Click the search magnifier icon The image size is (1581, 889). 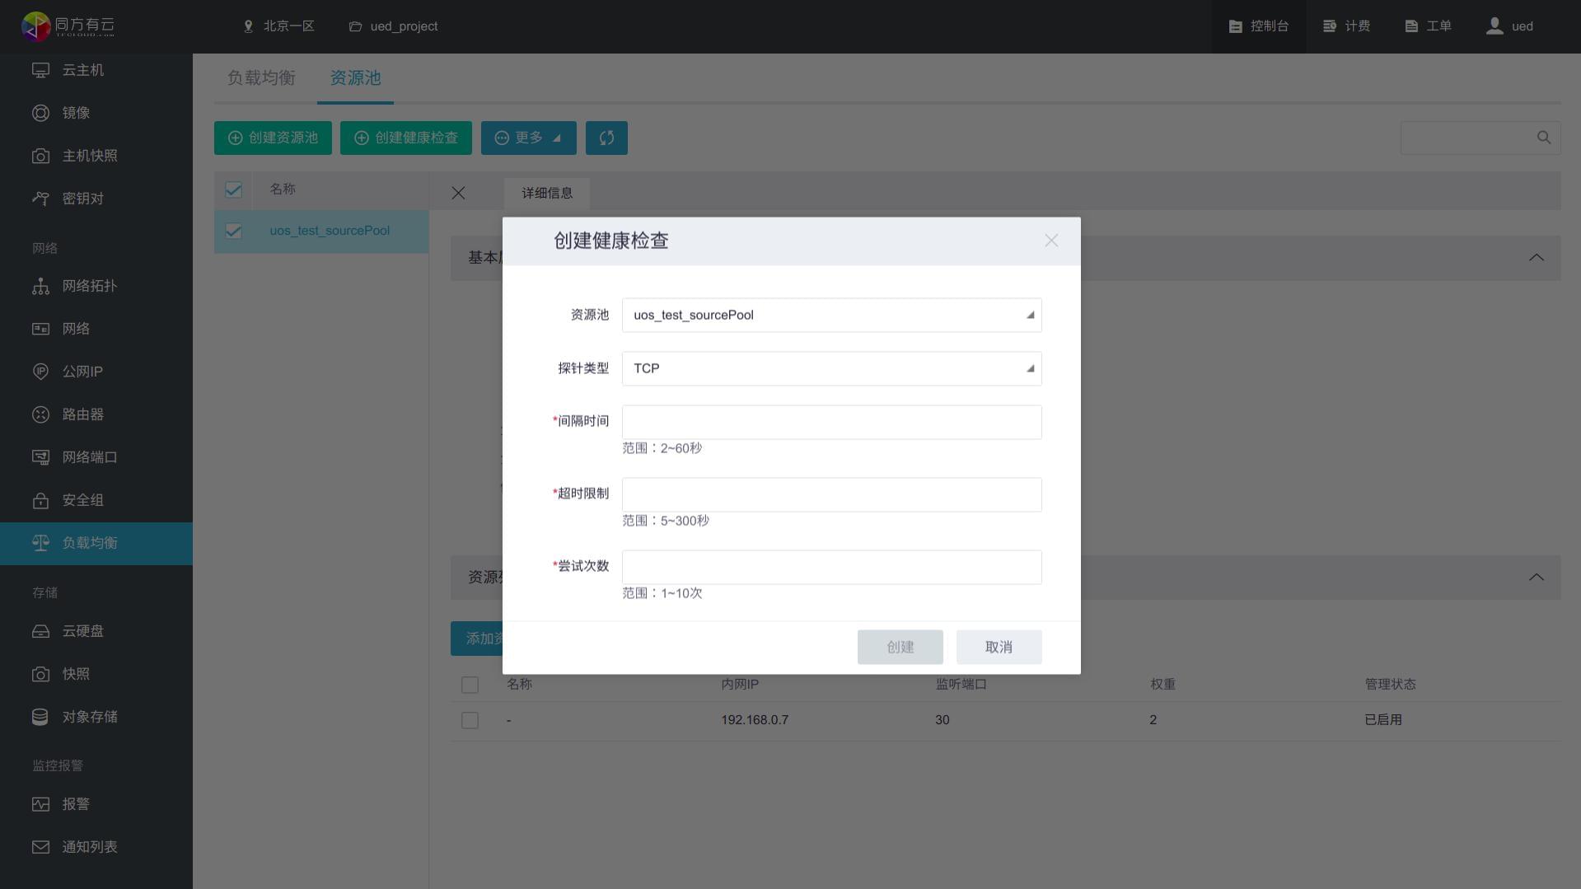click(x=1544, y=138)
